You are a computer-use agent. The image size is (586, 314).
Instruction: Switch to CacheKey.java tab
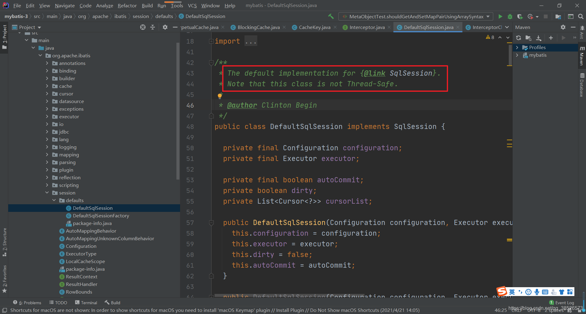315,27
